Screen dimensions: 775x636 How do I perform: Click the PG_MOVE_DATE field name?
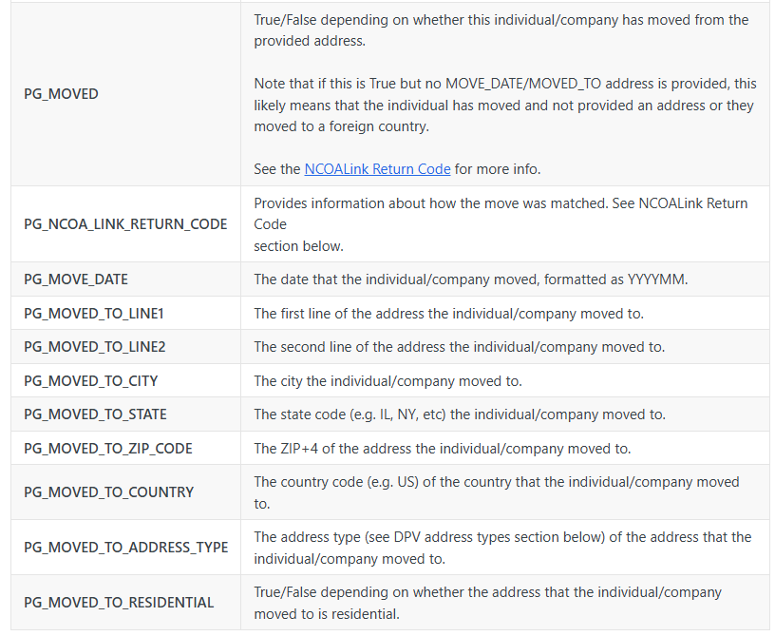tap(76, 279)
